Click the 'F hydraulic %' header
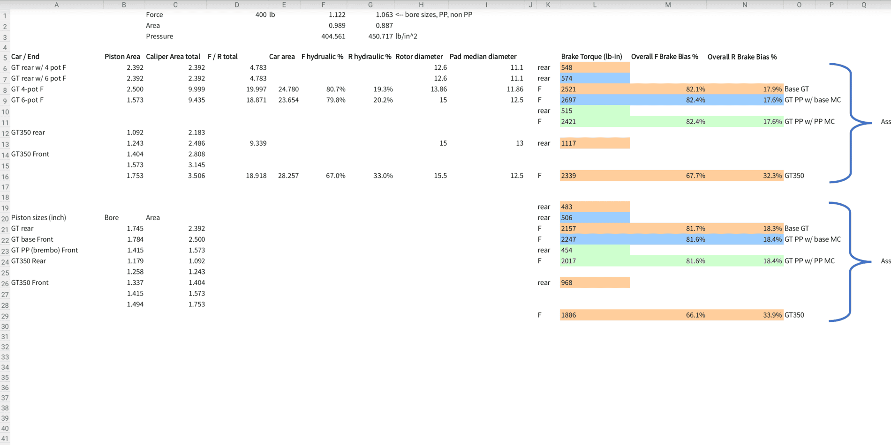The image size is (891, 445). pyautogui.click(x=323, y=57)
